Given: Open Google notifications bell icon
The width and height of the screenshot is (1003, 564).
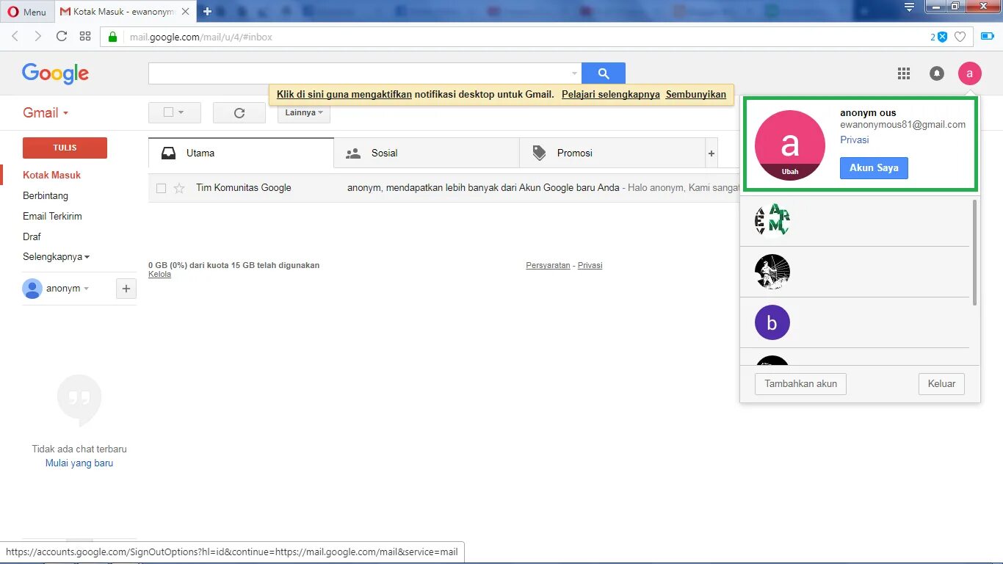Looking at the screenshot, I should [x=937, y=73].
